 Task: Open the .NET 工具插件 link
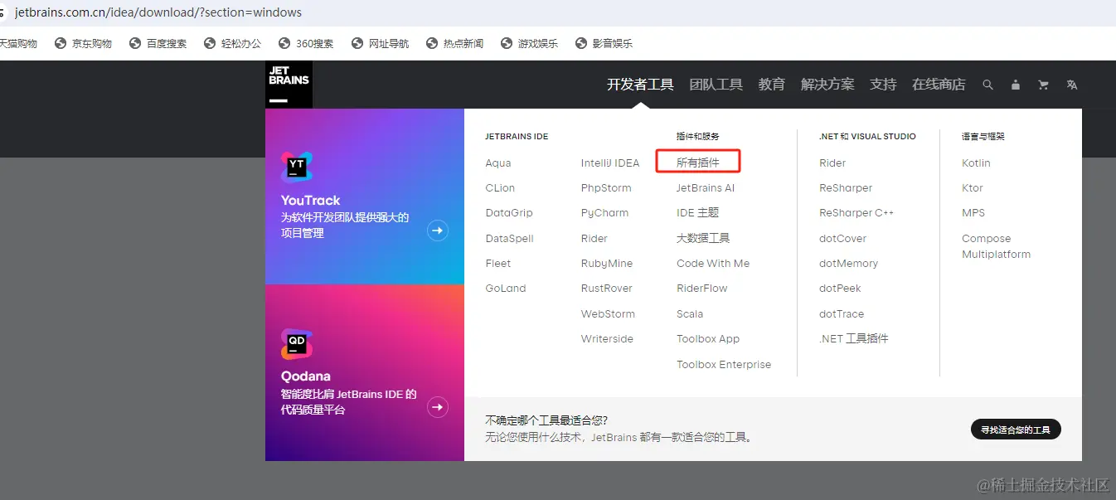pos(854,339)
